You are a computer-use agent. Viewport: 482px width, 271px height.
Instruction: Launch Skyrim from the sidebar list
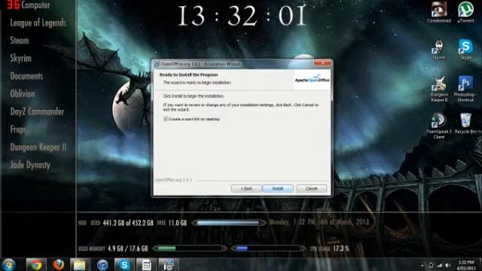tap(20, 59)
